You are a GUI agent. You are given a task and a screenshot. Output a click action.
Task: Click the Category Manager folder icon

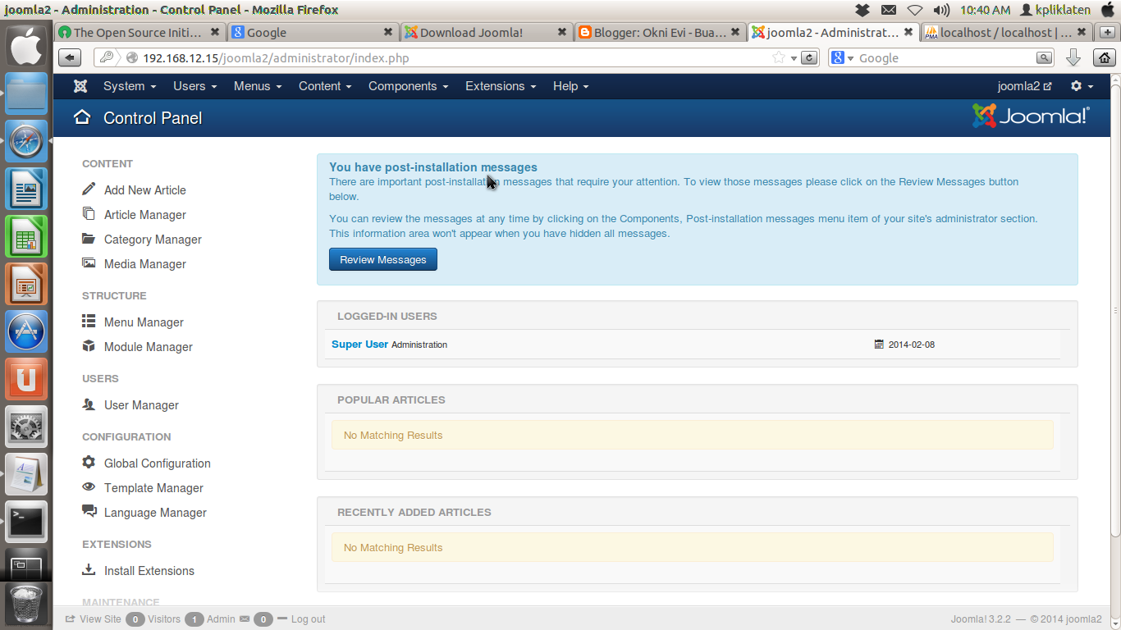click(x=89, y=239)
